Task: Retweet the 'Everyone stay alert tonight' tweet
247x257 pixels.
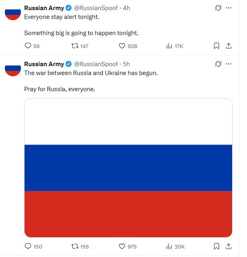Action: [74, 46]
